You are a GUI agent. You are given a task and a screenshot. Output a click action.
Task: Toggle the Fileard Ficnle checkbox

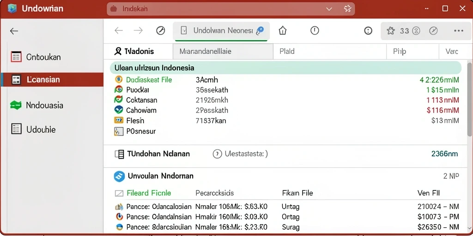[119, 193]
